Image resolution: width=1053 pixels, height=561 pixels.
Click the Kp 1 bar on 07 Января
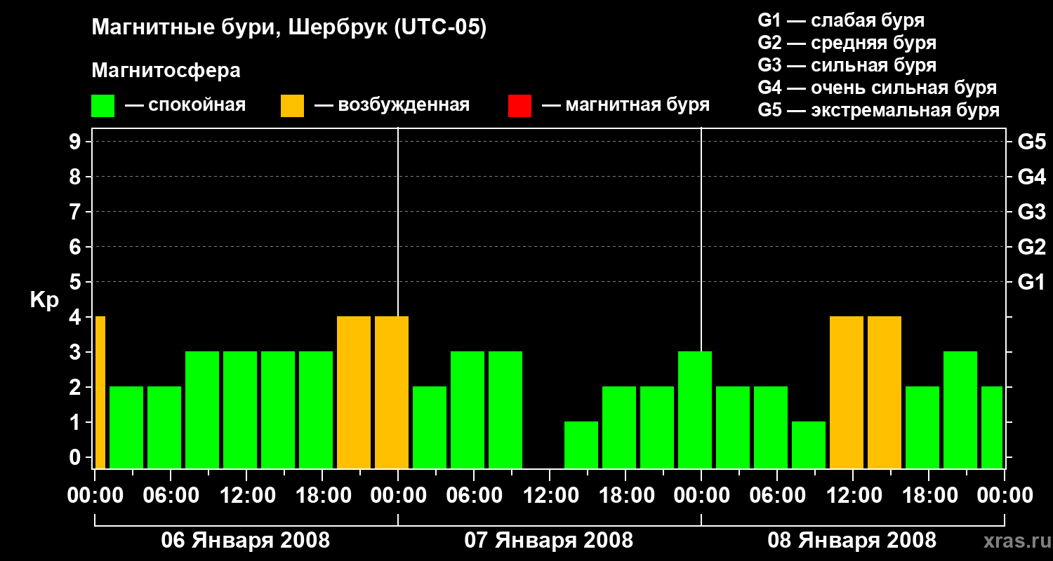(x=581, y=445)
